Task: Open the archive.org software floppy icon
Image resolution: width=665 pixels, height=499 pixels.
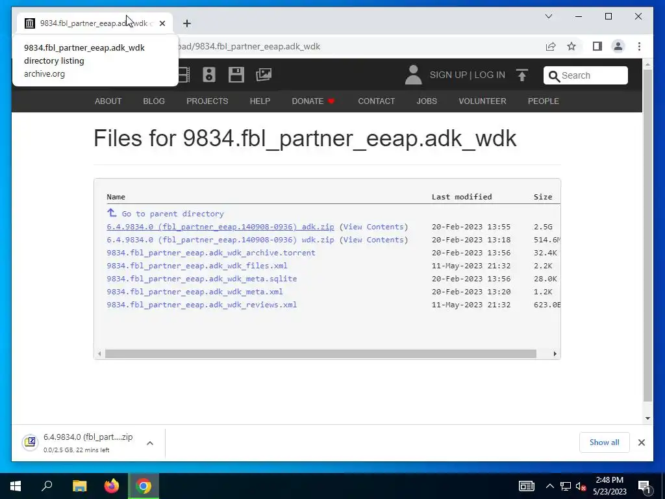Action: pos(236,75)
